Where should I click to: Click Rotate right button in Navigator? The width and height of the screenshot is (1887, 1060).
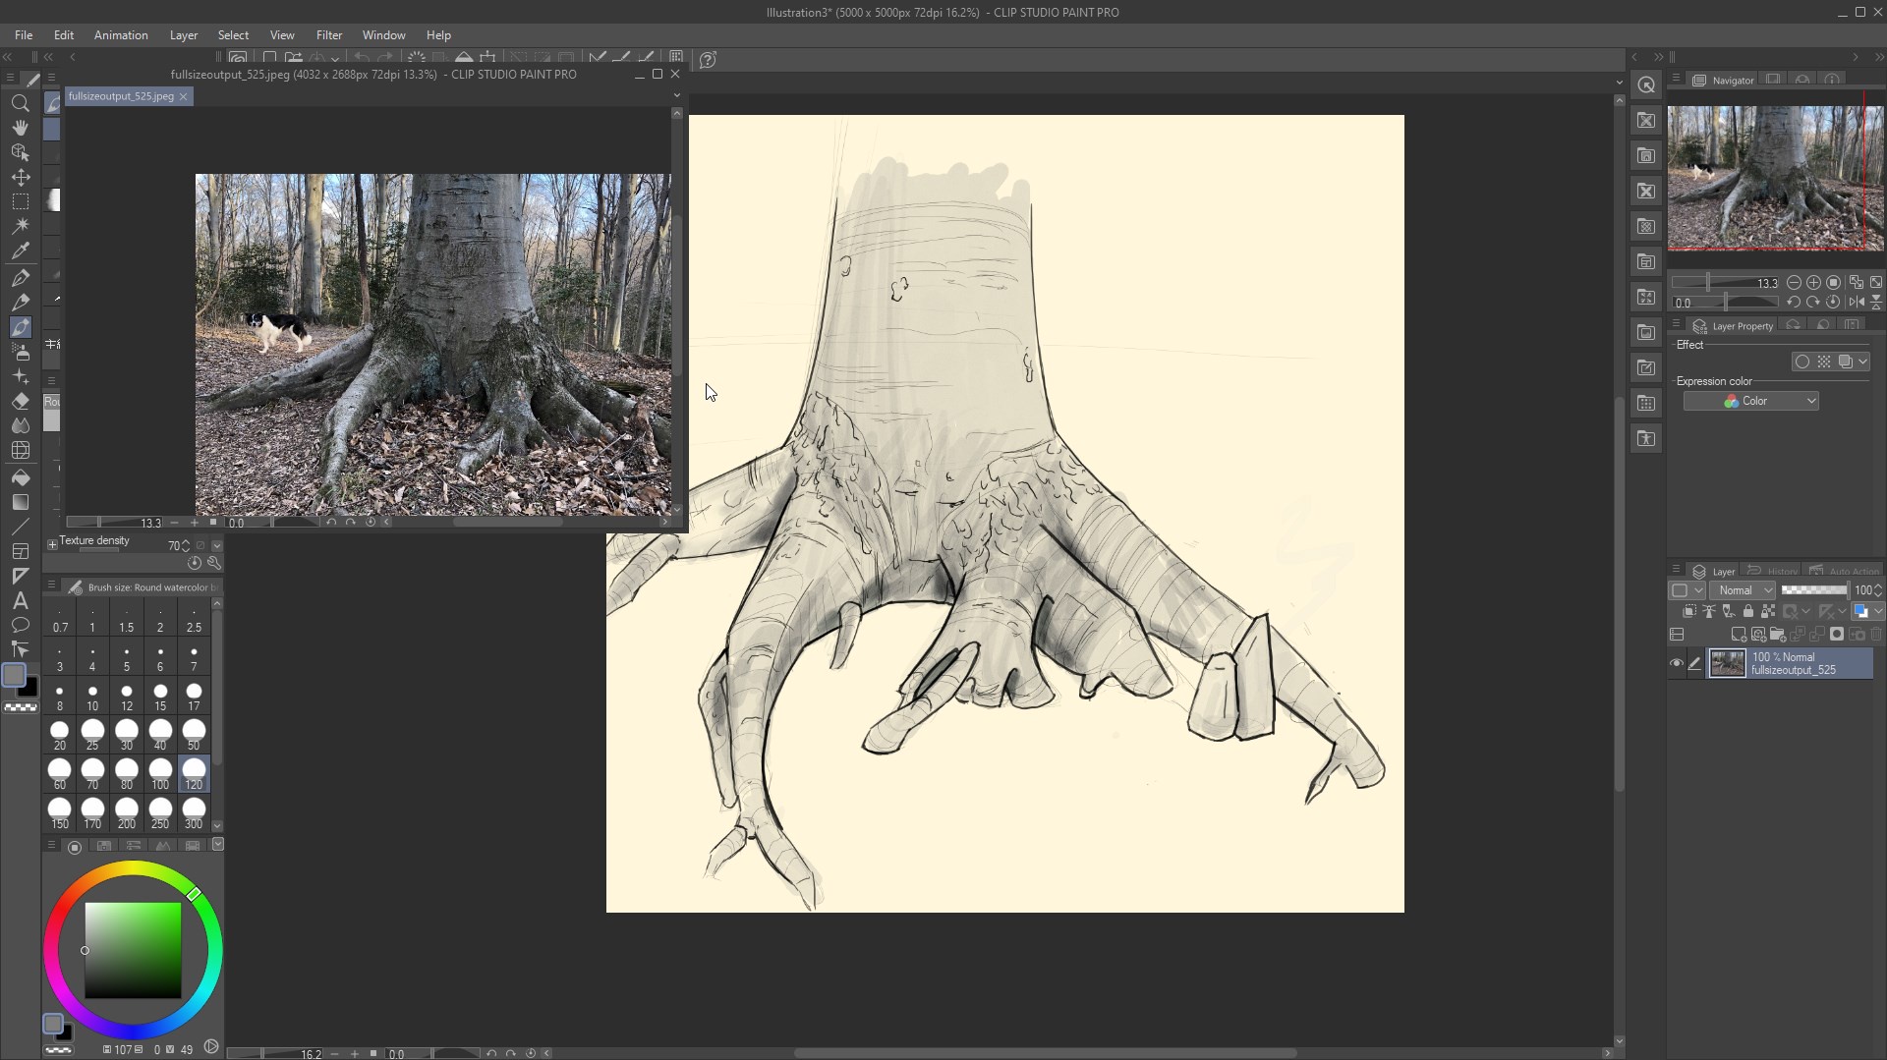[x=1813, y=303]
